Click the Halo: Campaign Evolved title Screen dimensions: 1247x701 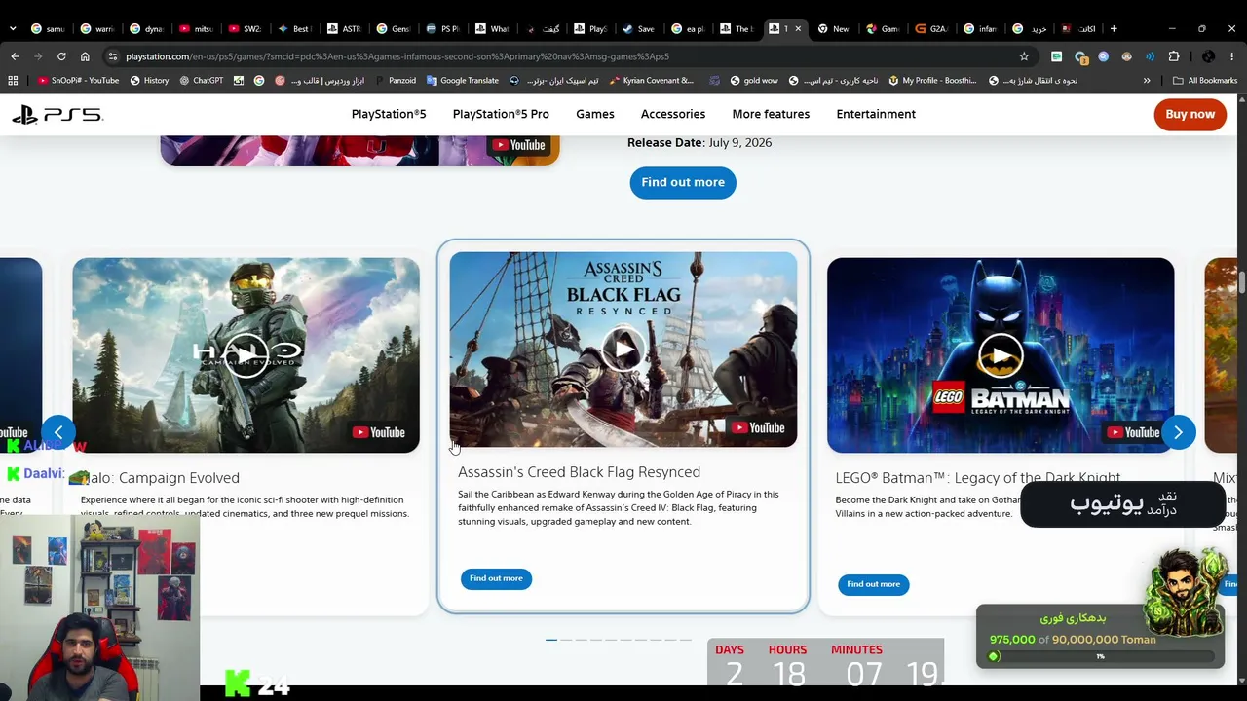pos(160,478)
